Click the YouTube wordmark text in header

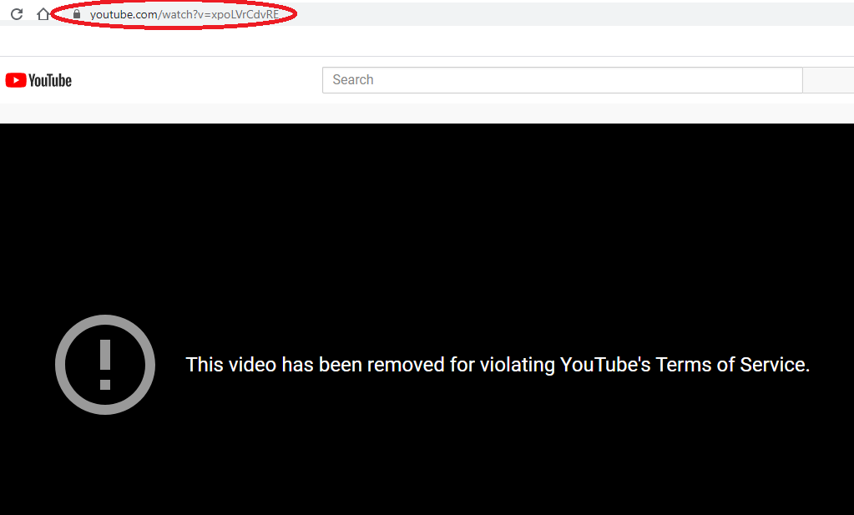50,80
